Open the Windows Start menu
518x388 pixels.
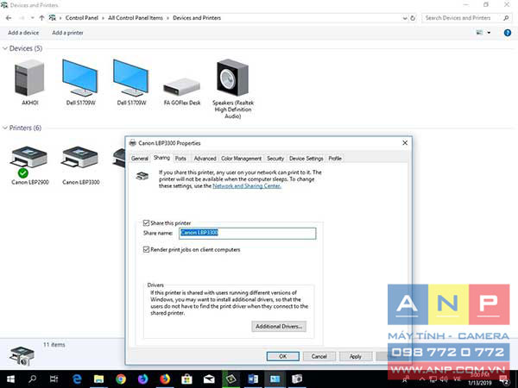tap(10, 379)
